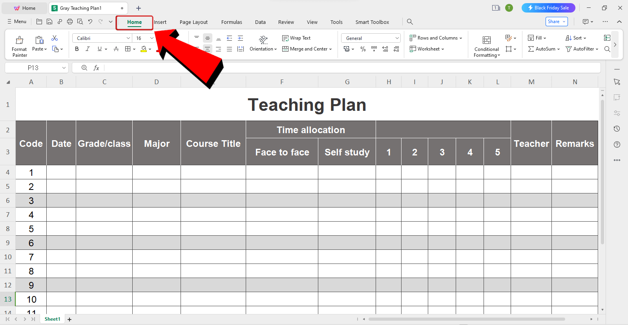Open the Calibri font name dropdown
Viewport: 628px width, 325px height.
click(128, 38)
